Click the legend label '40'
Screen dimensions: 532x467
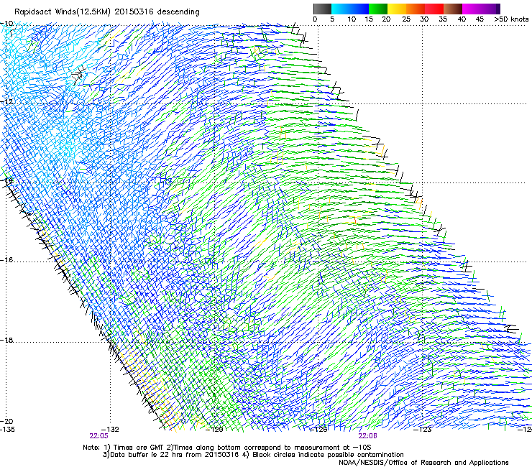point(462,19)
